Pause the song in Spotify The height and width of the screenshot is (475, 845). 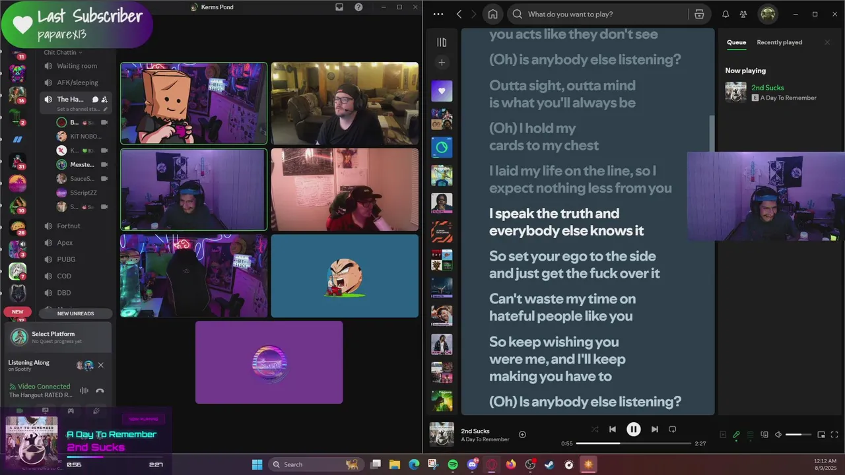pos(633,429)
